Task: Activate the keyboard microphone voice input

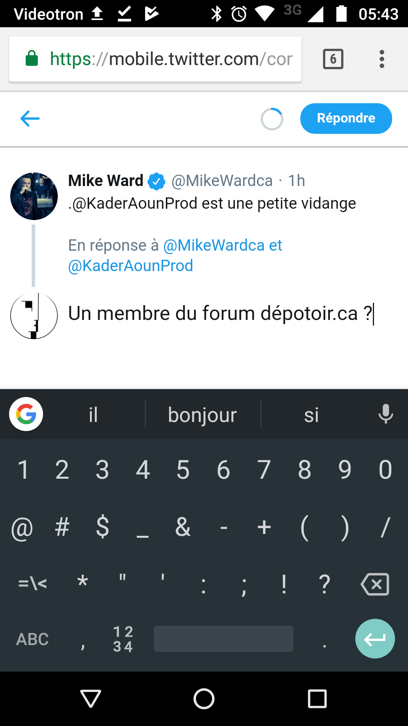Action: [385, 414]
